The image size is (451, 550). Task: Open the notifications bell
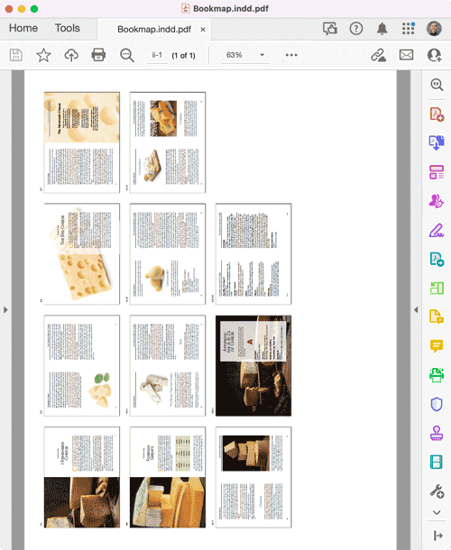pos(382,29)
